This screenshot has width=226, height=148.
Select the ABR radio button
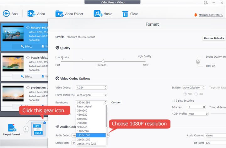tap(185, 94)
